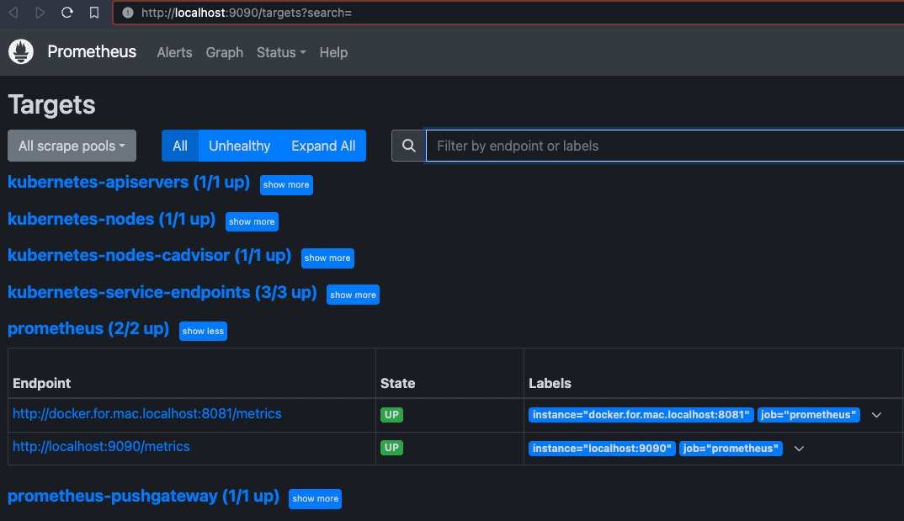
Task: Open the docker.for.mac.localhost:8081/metrics endpoint link
Action: click(x=147, y=414)
